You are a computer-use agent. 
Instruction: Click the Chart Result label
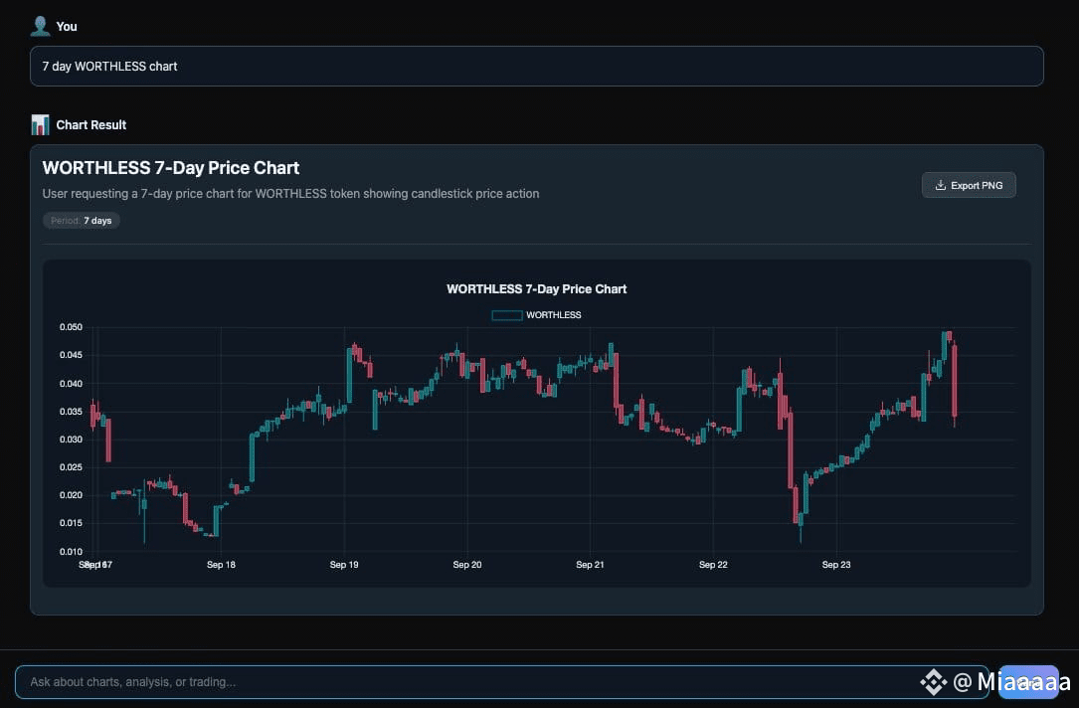[x=90, y=124]
